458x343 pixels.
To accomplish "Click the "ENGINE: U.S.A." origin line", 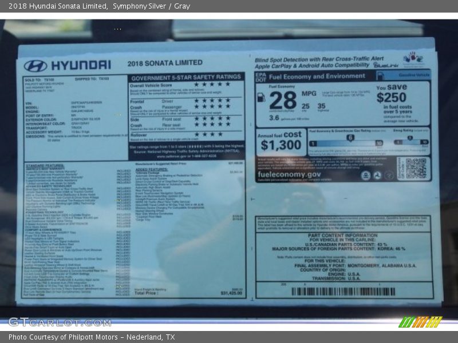I will click(344, 274).
